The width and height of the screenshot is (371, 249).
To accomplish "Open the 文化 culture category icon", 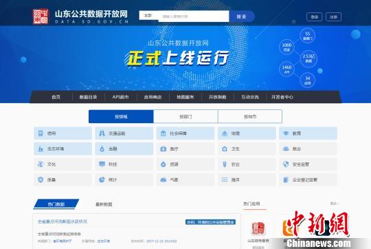I will [41, 164].
